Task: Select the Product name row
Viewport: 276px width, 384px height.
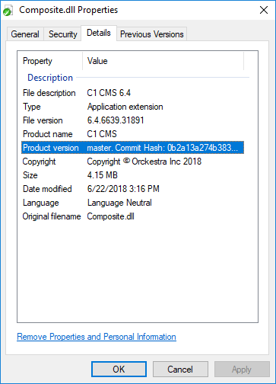Action: click(x=132, y=134)
